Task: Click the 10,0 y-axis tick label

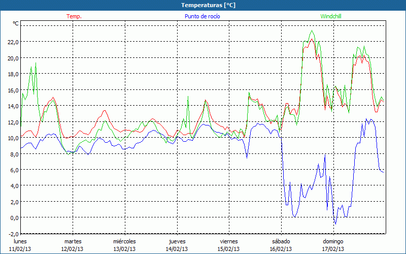Action: [13, 138]
